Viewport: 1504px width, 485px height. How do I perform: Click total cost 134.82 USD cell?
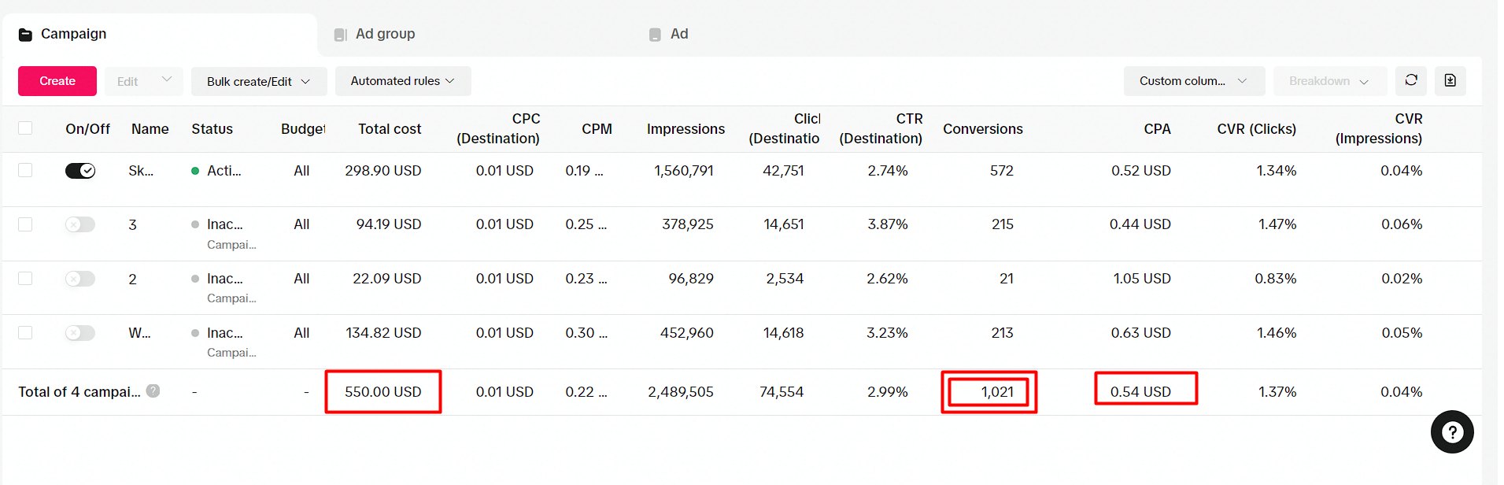point(383,332)
